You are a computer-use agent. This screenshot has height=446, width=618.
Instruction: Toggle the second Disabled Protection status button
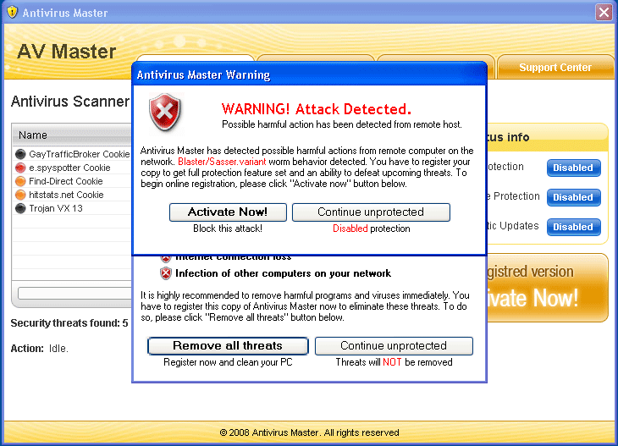(x=573, y=197)
